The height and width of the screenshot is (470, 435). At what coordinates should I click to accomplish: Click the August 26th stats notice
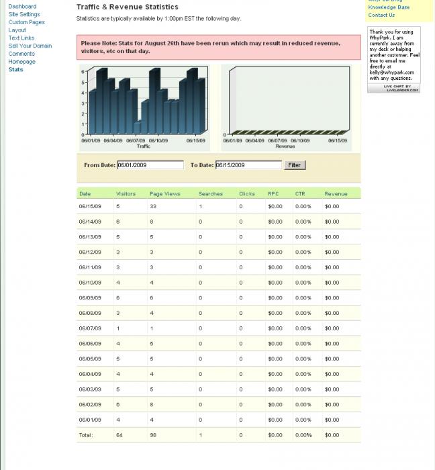pyautogui.click(x=219, y=47)
